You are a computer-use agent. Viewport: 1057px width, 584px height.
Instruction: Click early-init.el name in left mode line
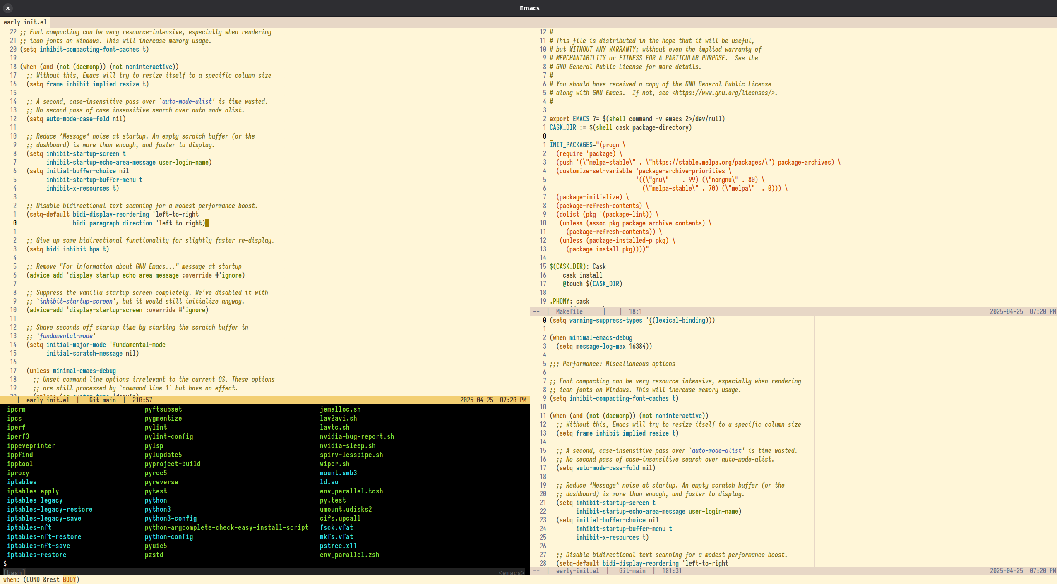[x=48, y=400]
